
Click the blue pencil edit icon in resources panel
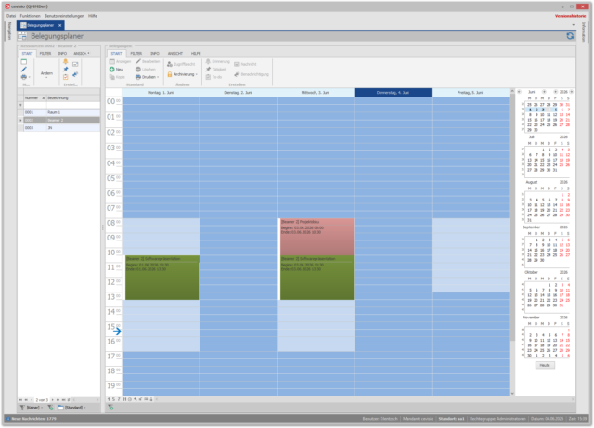[24, 70]
